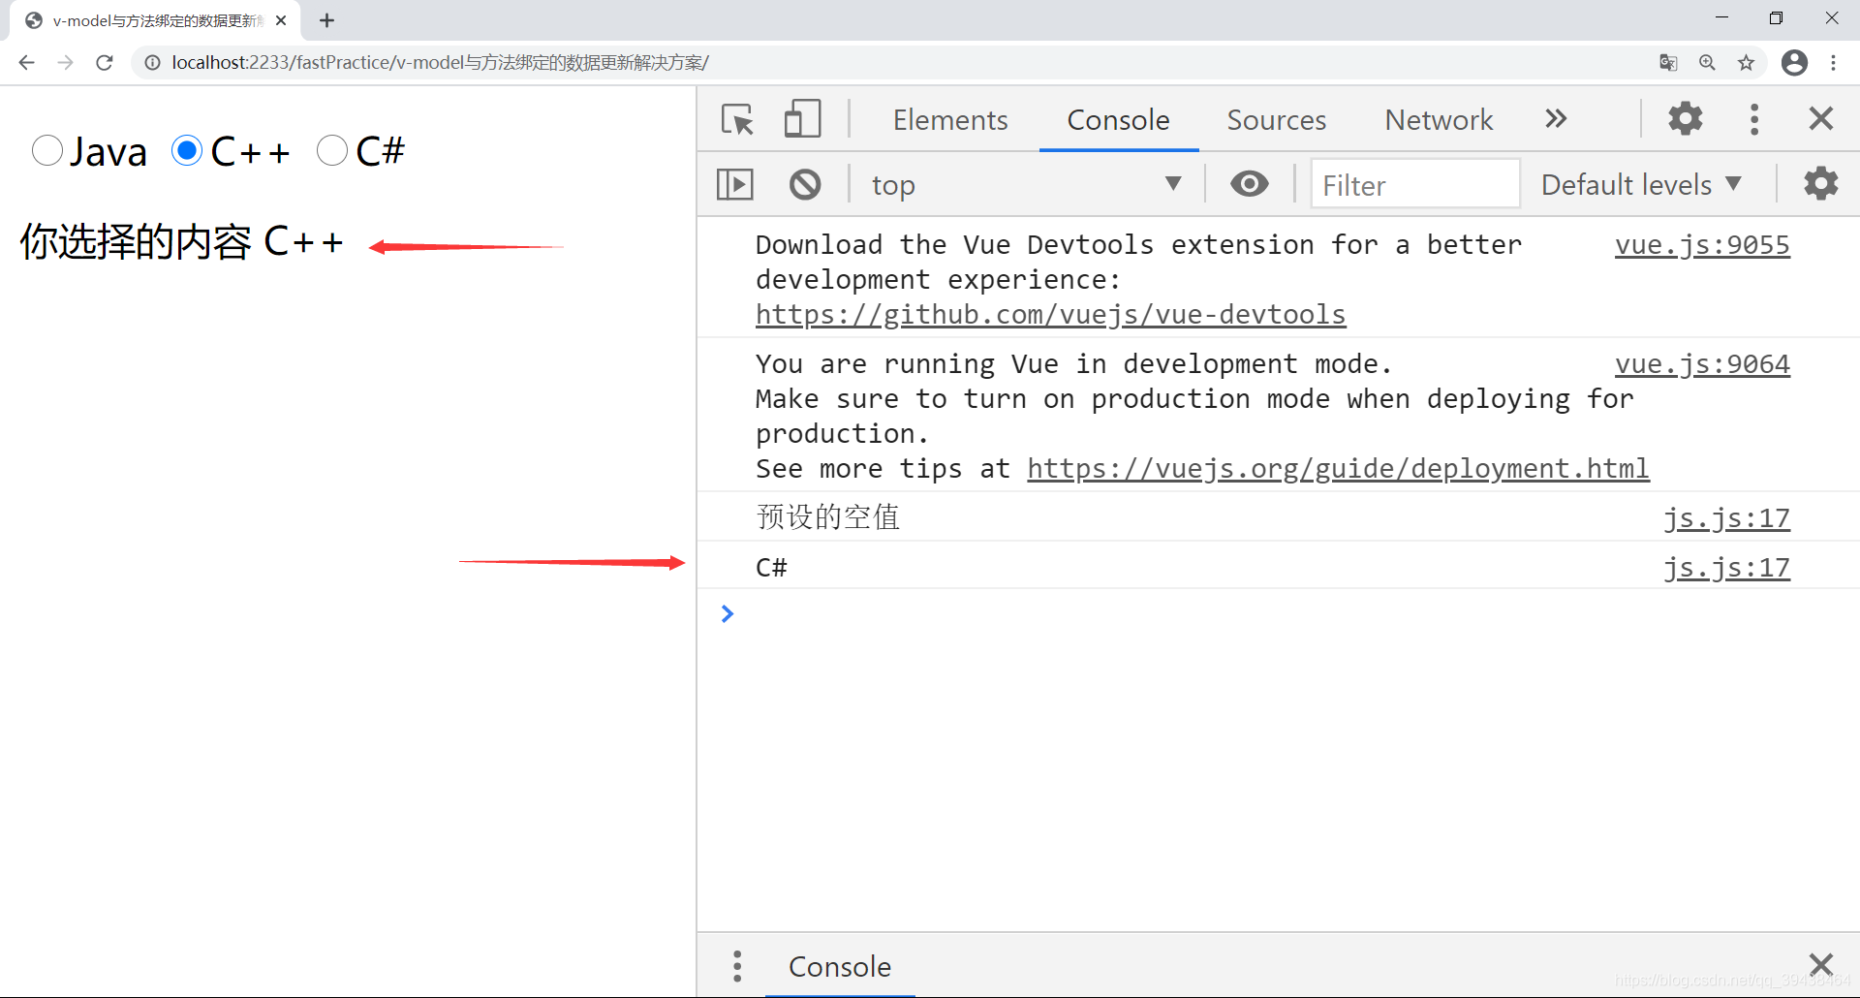Open DevTools settings gear in top bar

(1686, 119)
